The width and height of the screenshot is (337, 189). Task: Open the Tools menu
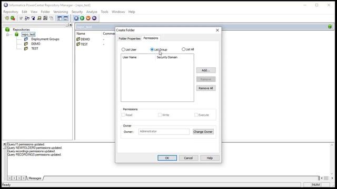click(105, 12)
